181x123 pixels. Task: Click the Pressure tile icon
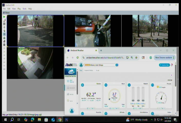(152, 85)
